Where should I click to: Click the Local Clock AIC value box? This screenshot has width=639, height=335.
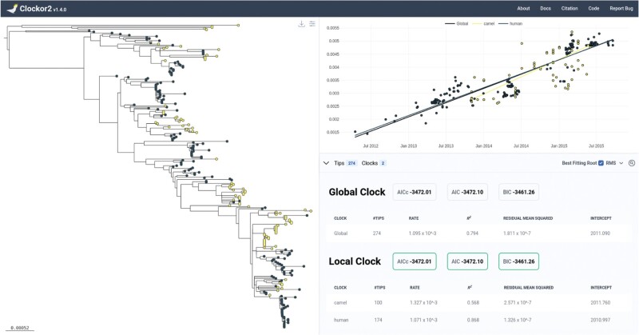pos(469,261)
